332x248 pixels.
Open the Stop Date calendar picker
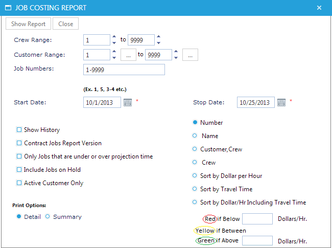coord(281,102)
